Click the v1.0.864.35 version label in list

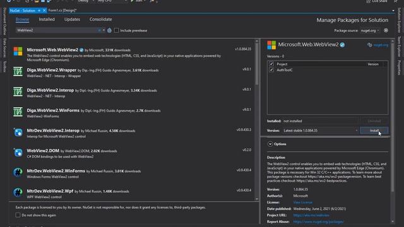[243, 49]
